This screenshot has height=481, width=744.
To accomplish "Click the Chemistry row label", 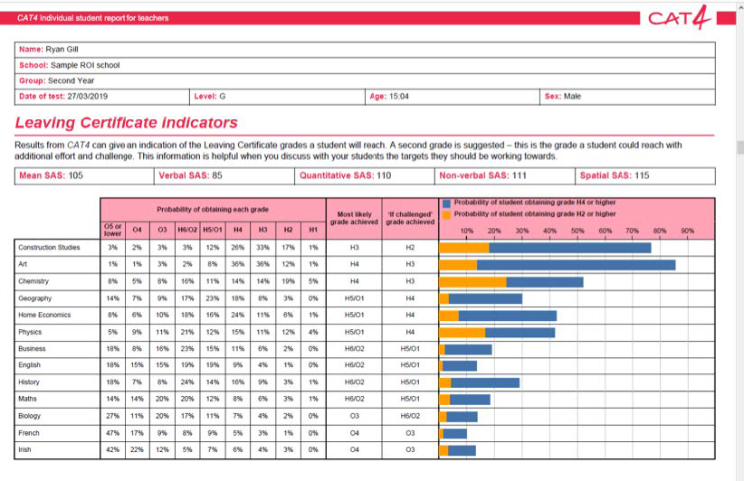I will click(x=33, y=281).
